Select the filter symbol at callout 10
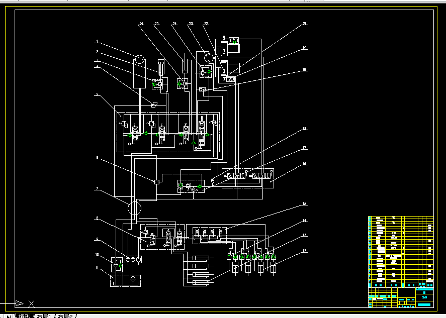 (117, 265)
